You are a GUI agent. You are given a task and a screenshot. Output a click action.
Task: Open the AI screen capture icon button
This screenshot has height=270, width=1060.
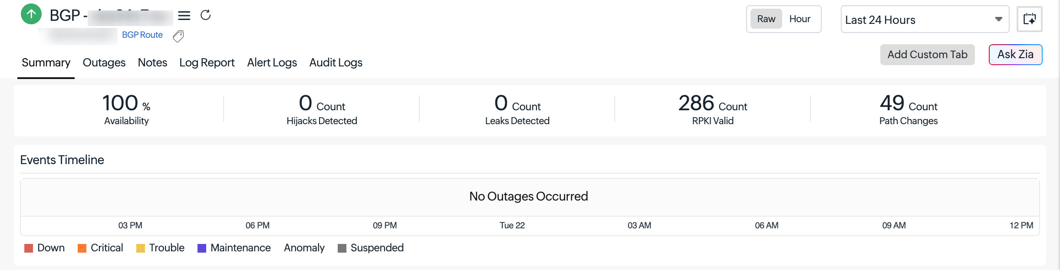click(1030, 19)
